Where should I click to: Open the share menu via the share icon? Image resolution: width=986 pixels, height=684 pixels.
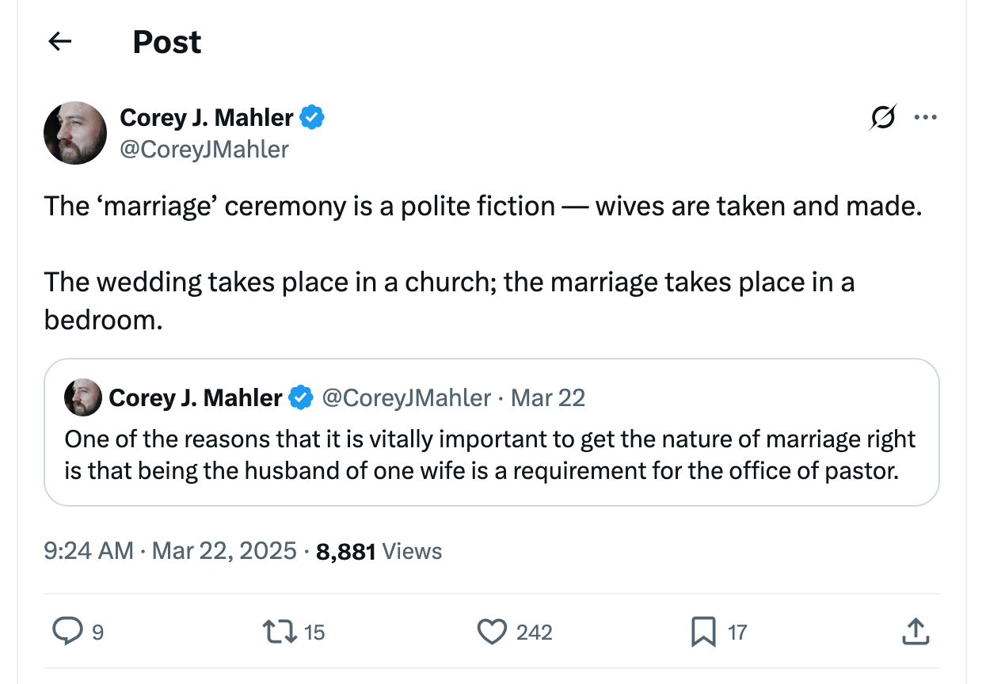tap(916, 632)
